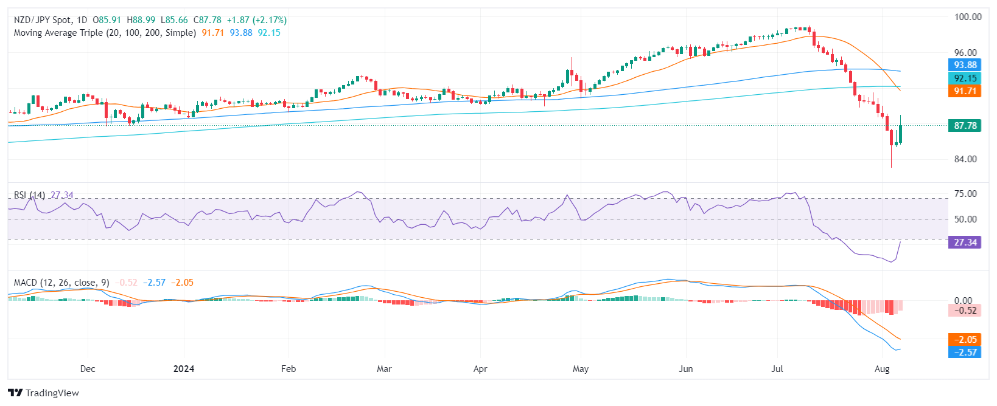The image size is (997, 406).
Task: Select the May label on time axis
Action: pyautogui.click(x=581, y=369)
